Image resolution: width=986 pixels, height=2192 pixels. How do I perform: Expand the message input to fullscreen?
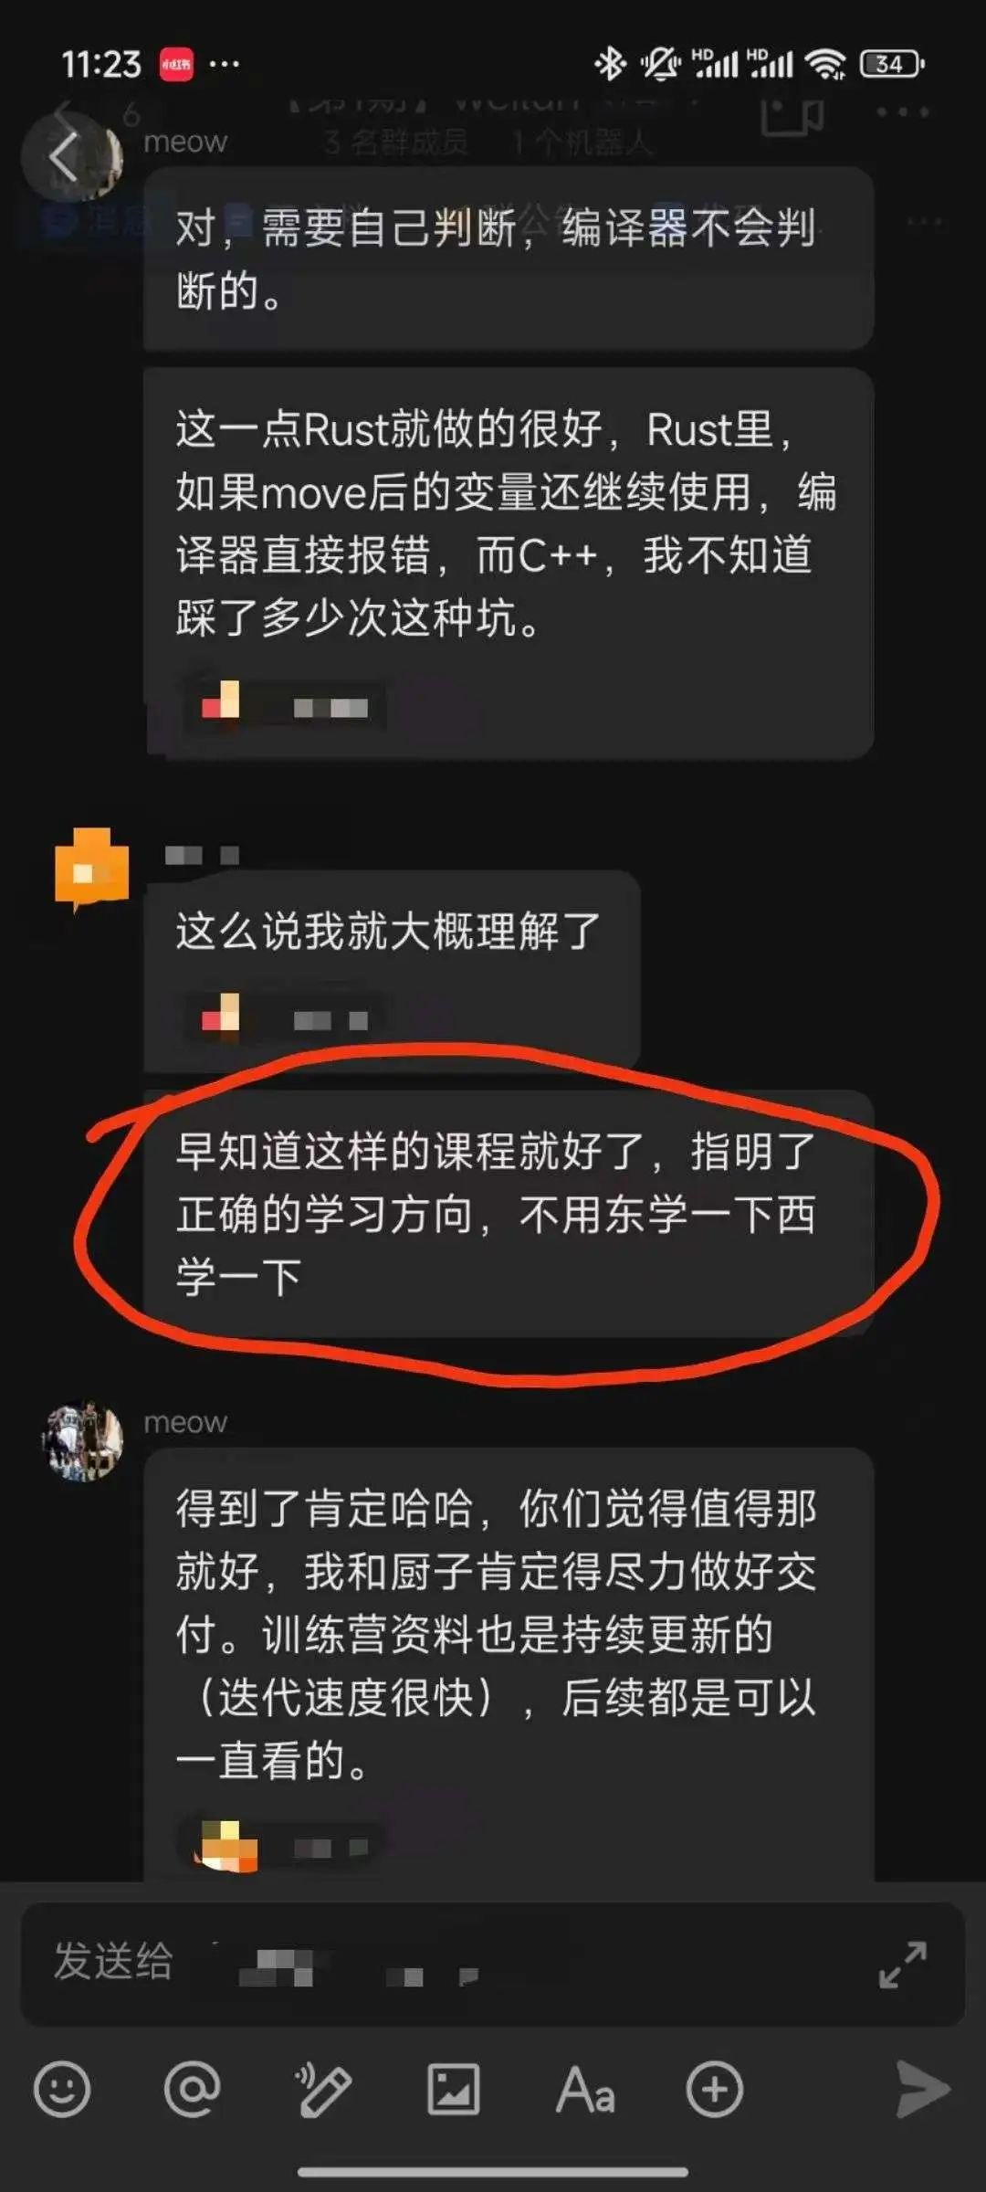(x=903, y=1965)
